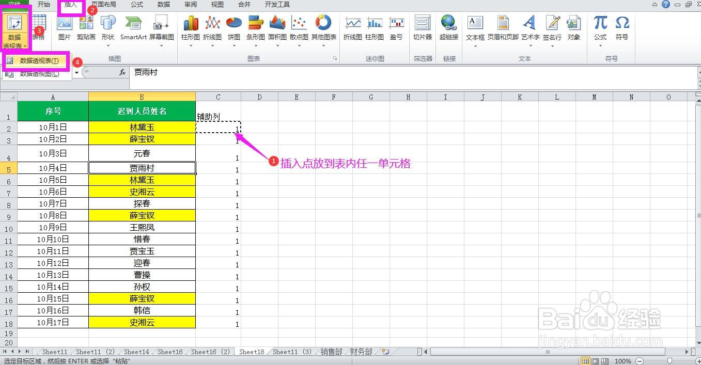Viewport: 701px width, 365px height.
Task: Insert a 切片器 slicer
Action: 423,27
